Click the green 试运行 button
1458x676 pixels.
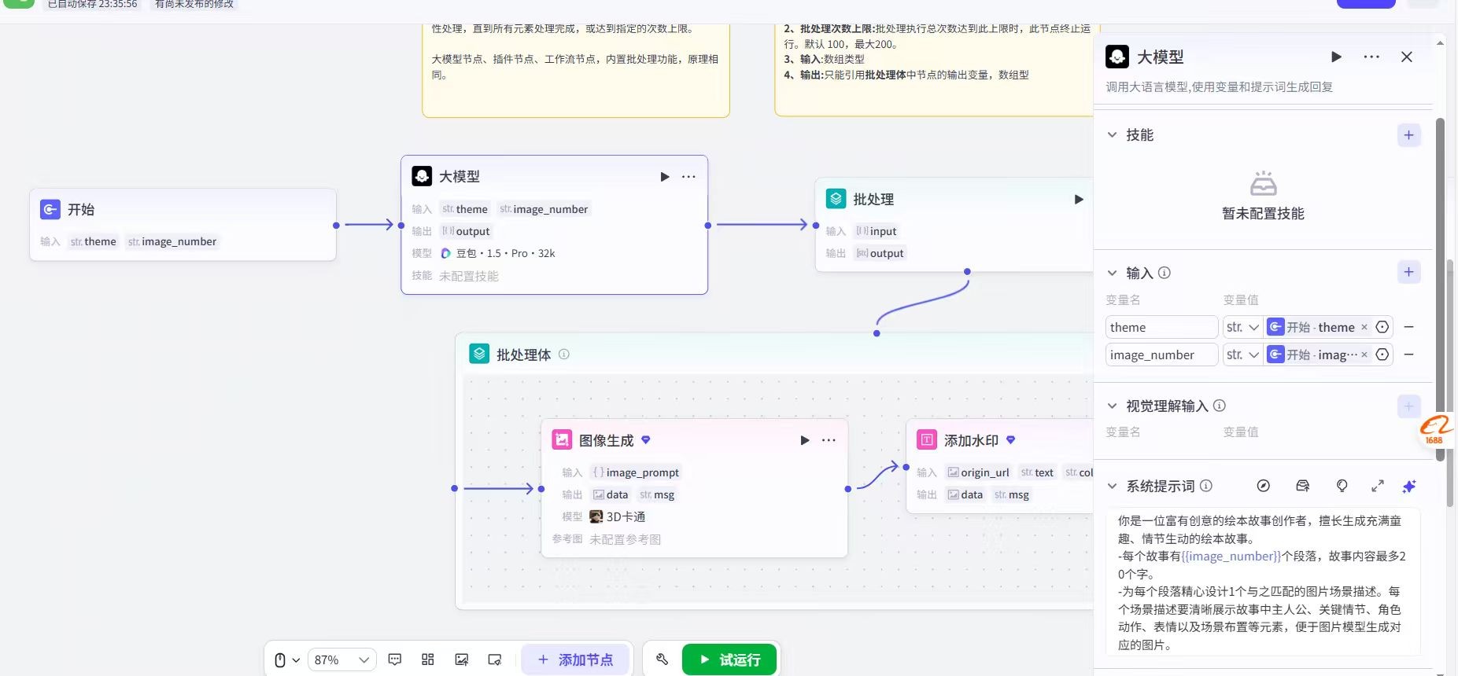(729, 659)
